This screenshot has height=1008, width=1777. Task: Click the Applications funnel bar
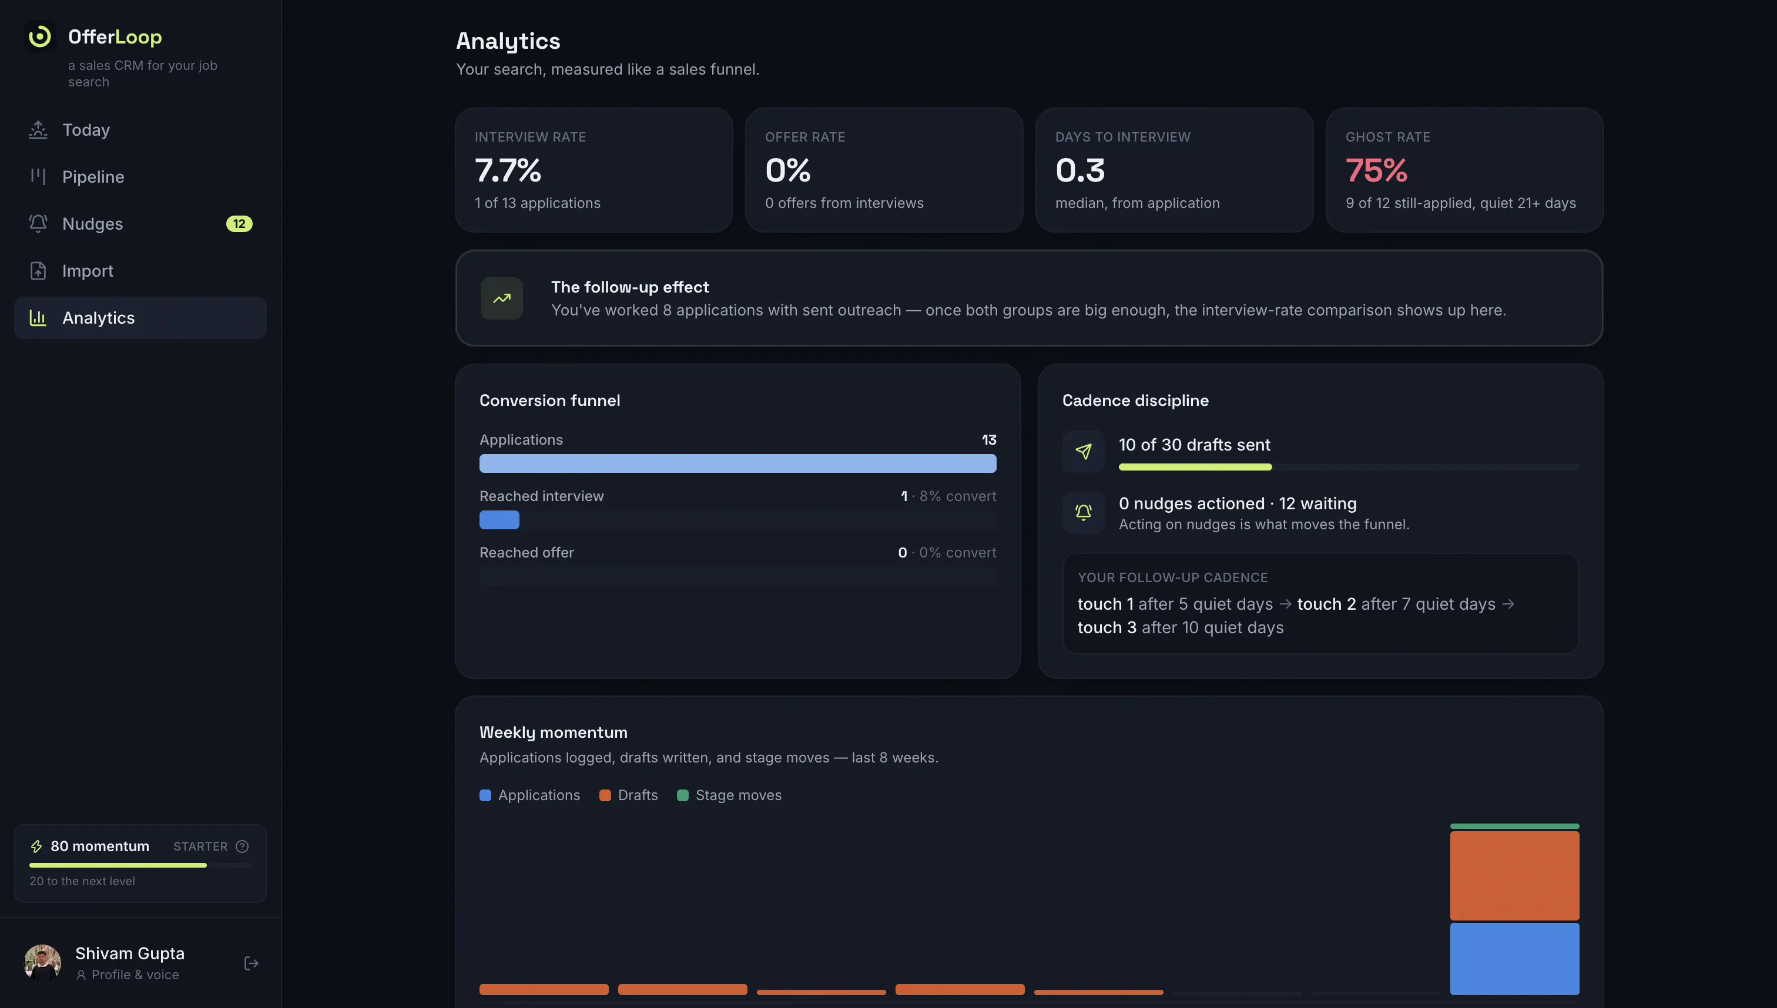tap(738, 463)
